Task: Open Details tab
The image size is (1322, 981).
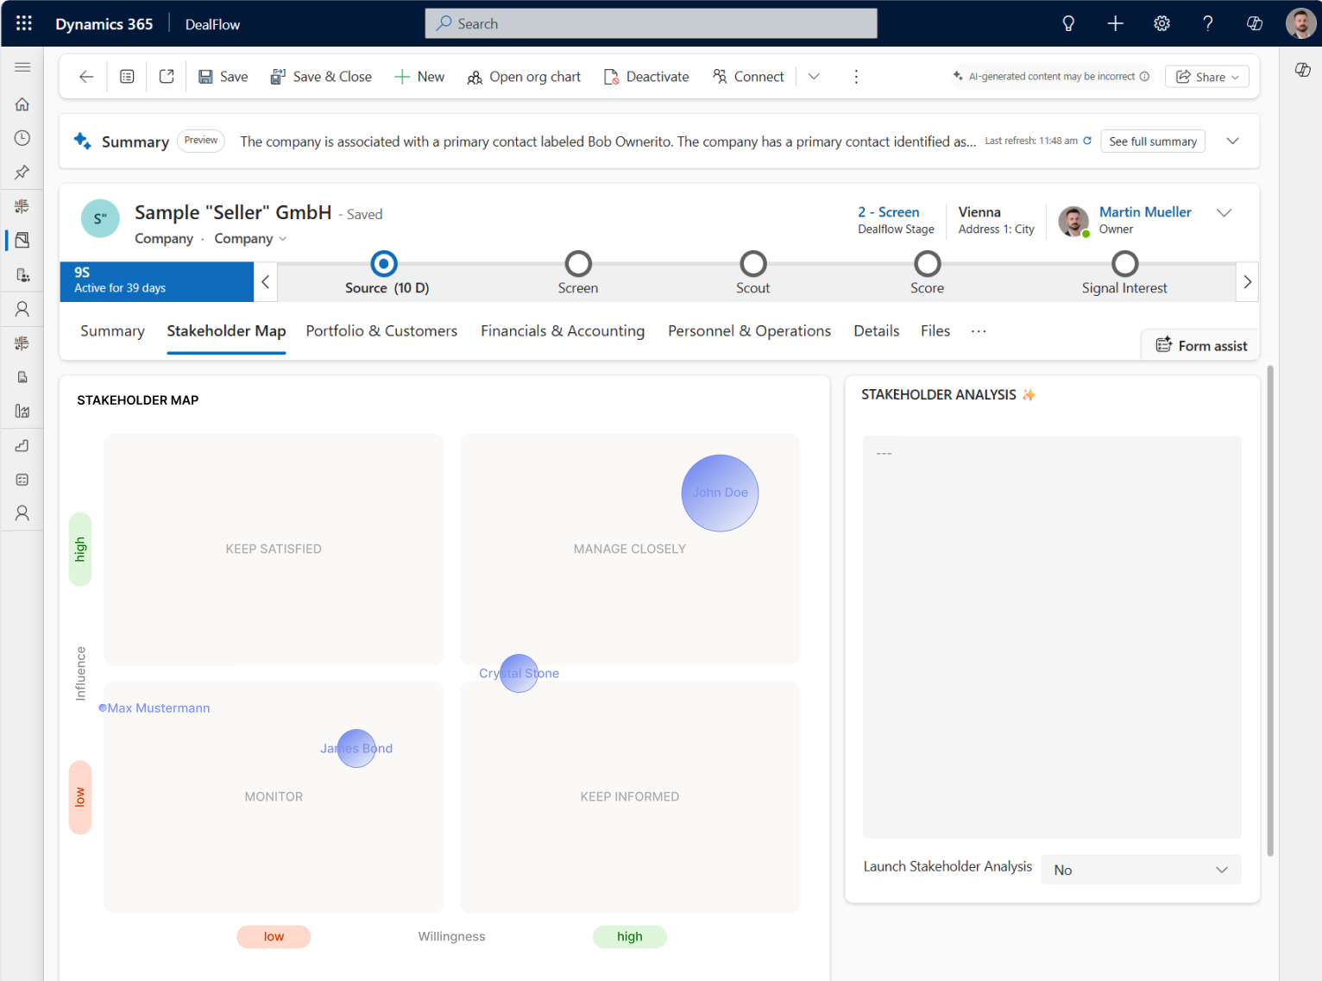Action: (877, 331)
